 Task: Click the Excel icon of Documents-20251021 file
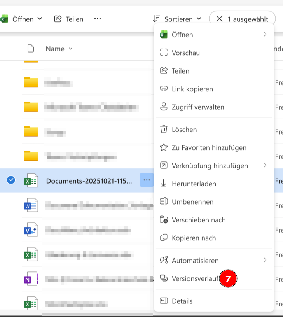coord(31,181)
